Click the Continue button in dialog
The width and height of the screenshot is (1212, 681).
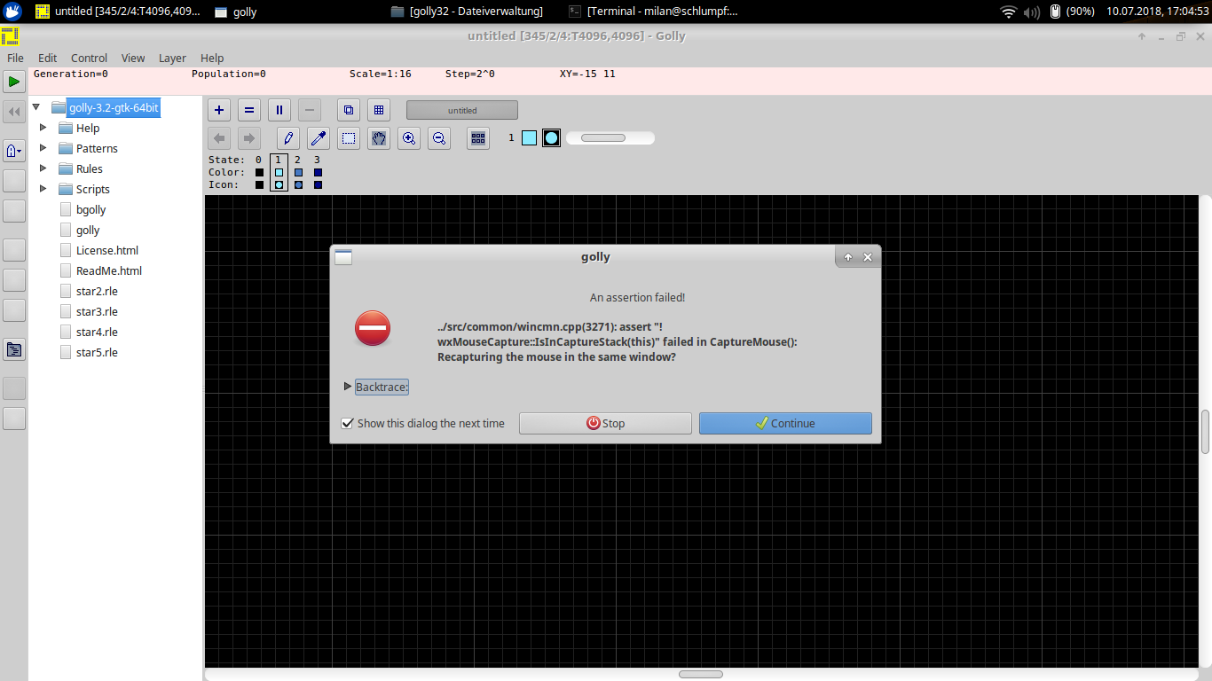pyautogui.click(x=785, y=423)
